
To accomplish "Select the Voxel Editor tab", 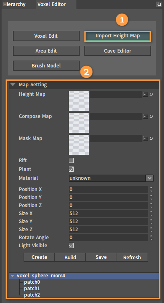I will click(x=52, y=4).
